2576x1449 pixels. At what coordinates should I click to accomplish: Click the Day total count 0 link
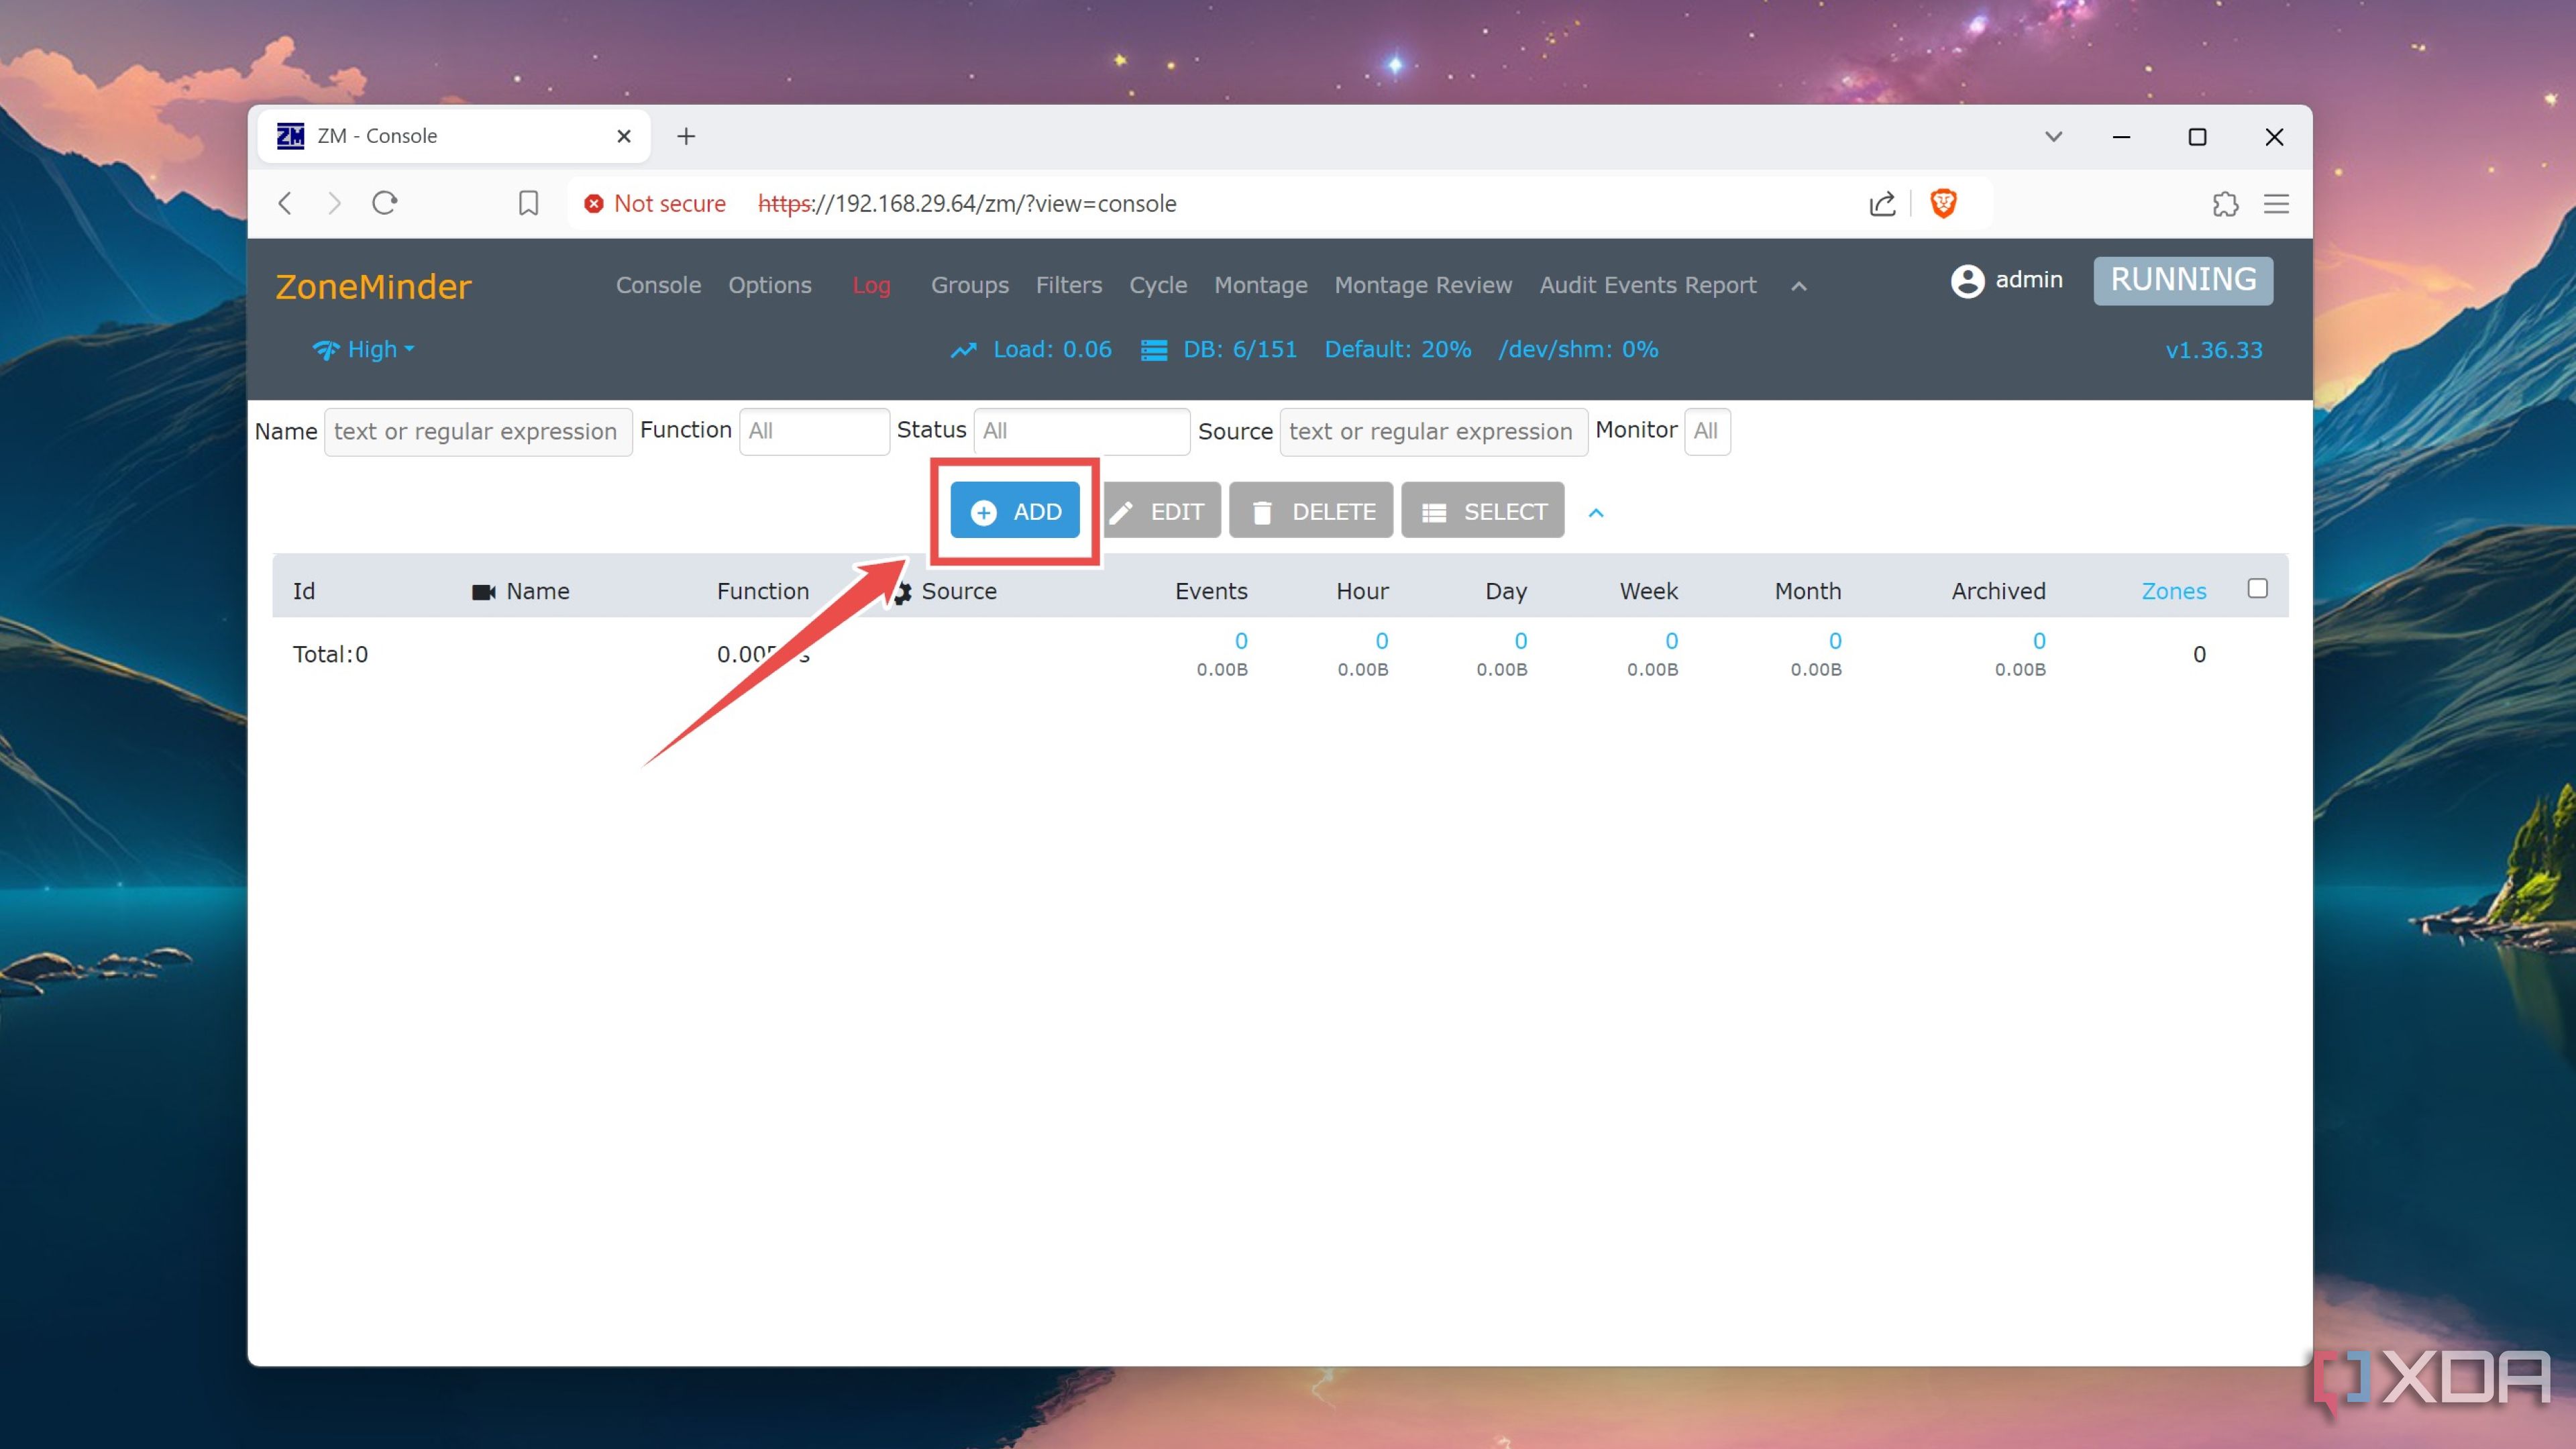(1521, 641)
